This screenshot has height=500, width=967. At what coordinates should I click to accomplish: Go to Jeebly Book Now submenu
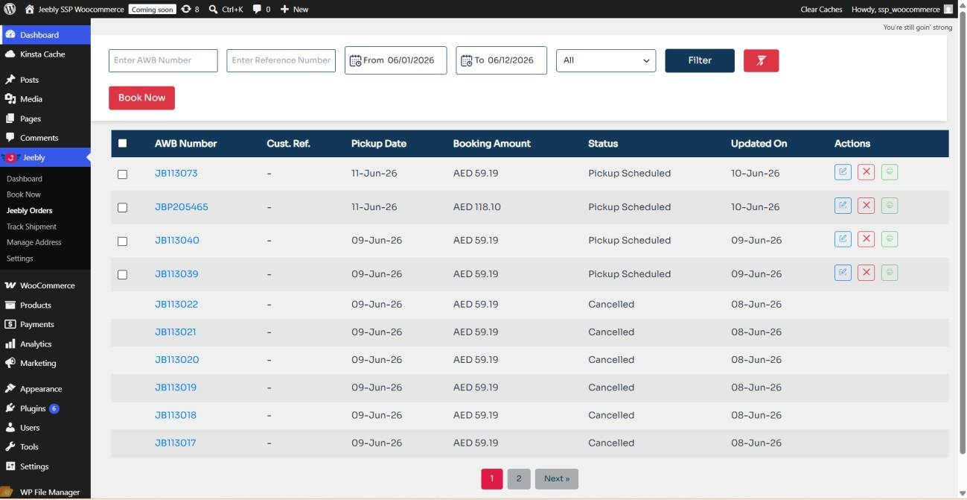24,194
